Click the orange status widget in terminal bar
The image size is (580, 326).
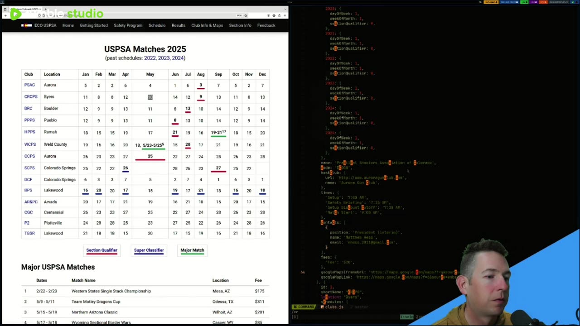[x=491, y=2]
